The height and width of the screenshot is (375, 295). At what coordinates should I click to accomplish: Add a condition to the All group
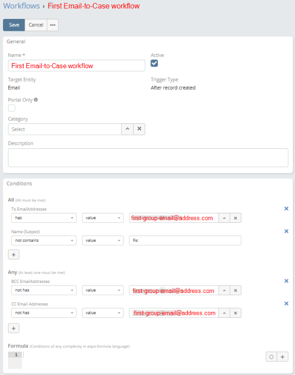[13, 255]
